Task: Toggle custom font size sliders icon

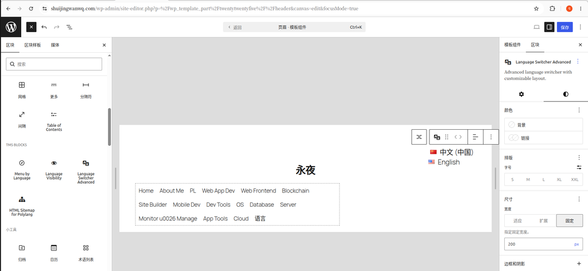Action: click(579, 168)
